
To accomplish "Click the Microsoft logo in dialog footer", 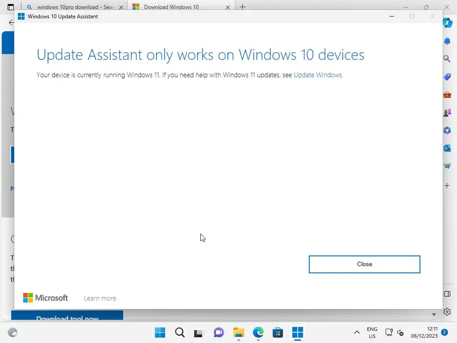I will pyautogui.click(x=46, y=298).
